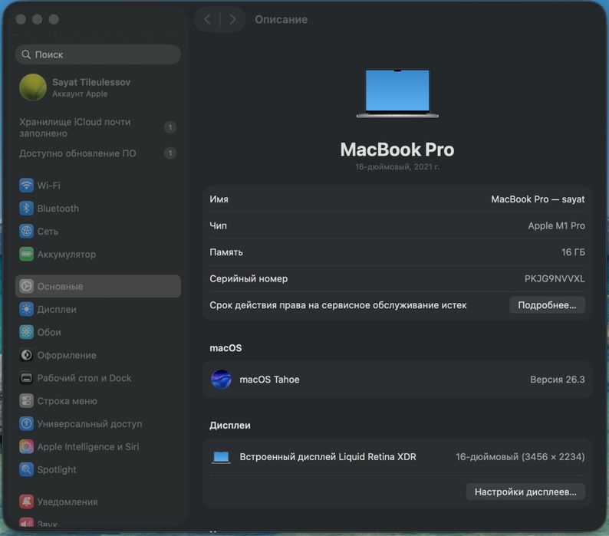This screenshot has width=609, height=536.
Task: Select the Универсальный доступ accessibility icon
Action: (x=26, y=424)
